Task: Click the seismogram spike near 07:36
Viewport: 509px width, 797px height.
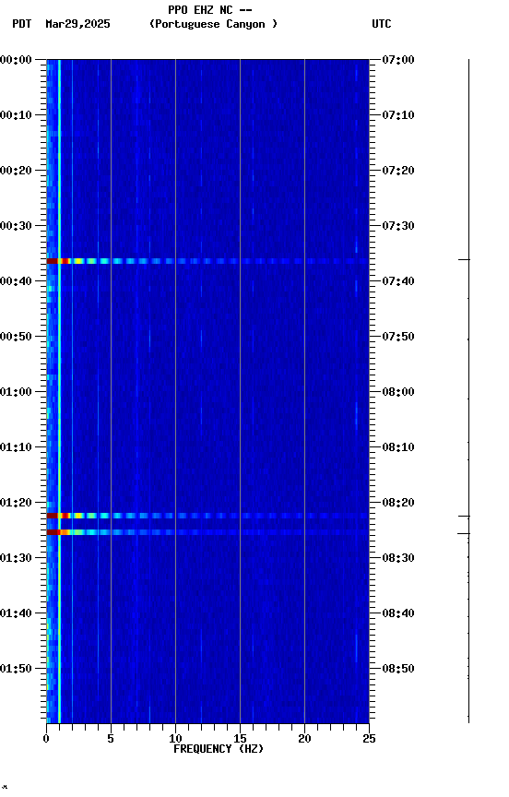Action: [465, 260]
